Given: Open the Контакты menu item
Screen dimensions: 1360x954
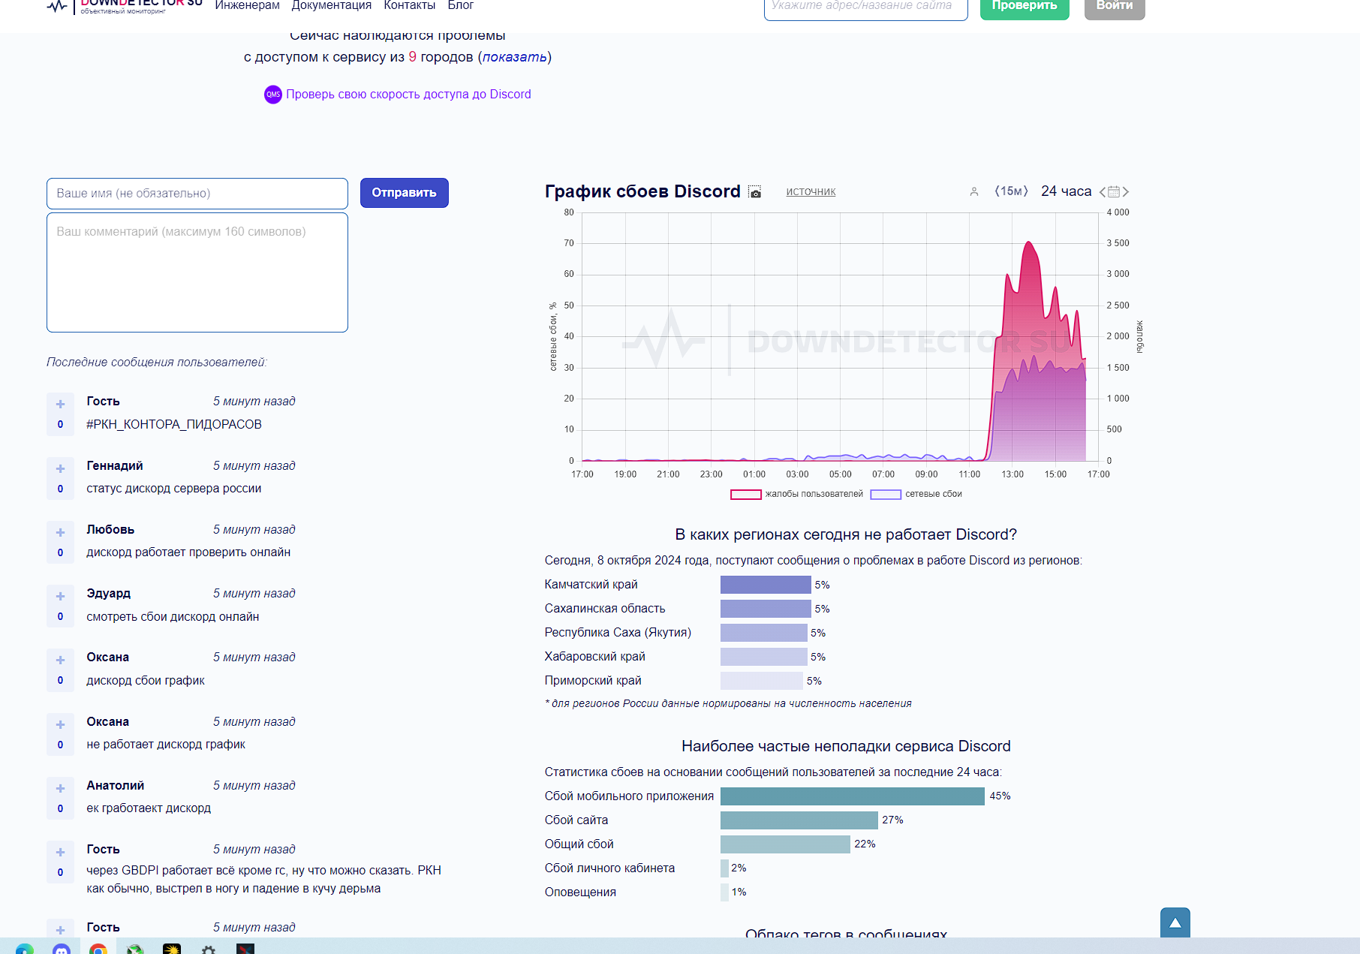Looking at the screenshot, I should [409, 6].
